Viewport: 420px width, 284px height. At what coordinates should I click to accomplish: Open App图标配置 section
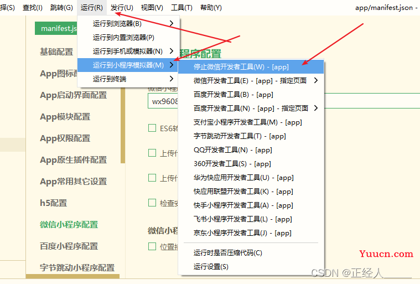59,74
